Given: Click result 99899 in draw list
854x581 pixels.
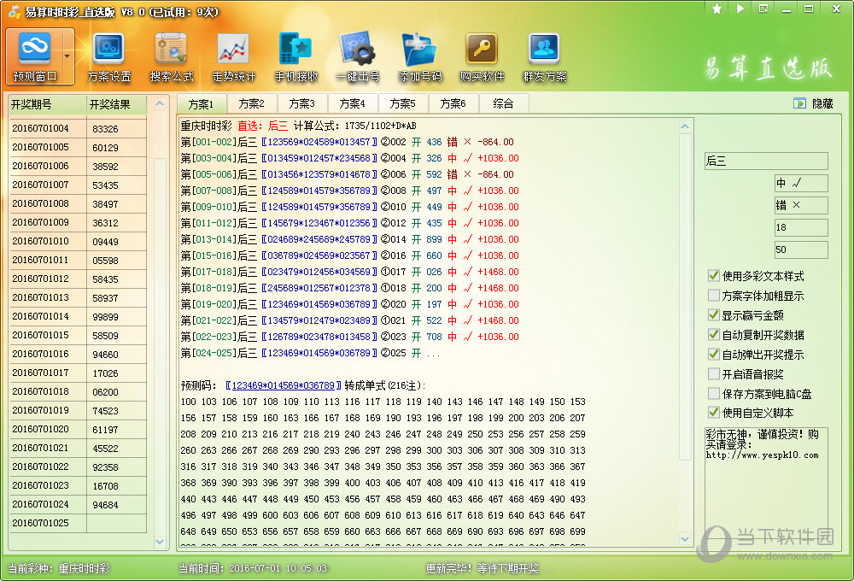Looking at the screenshot, I should (x=105, y=317).
